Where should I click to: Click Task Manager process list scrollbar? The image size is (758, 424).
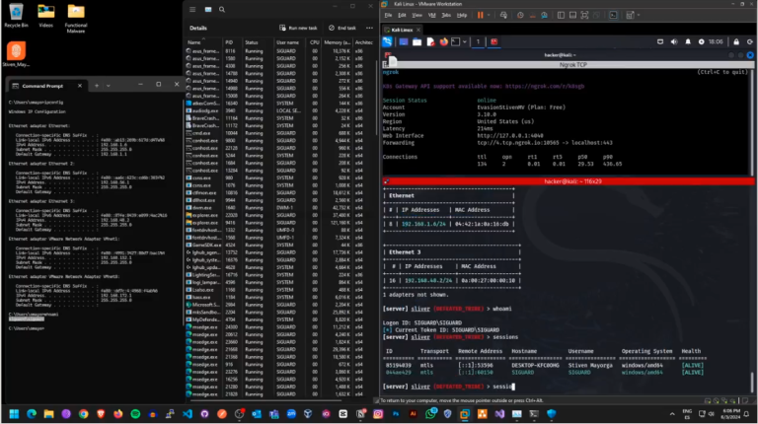point(377,97)
